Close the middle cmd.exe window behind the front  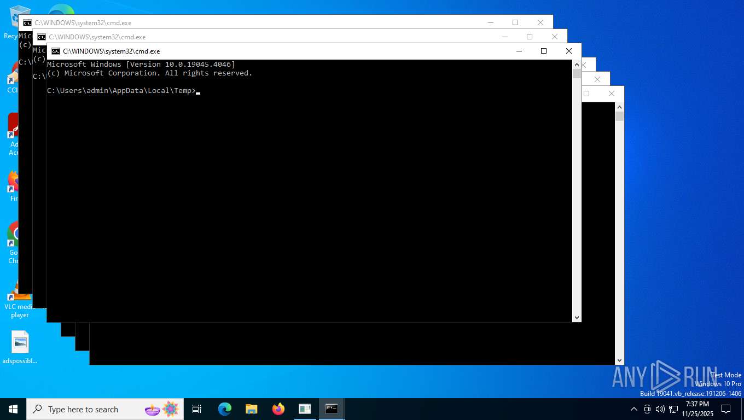pos(555,37)
